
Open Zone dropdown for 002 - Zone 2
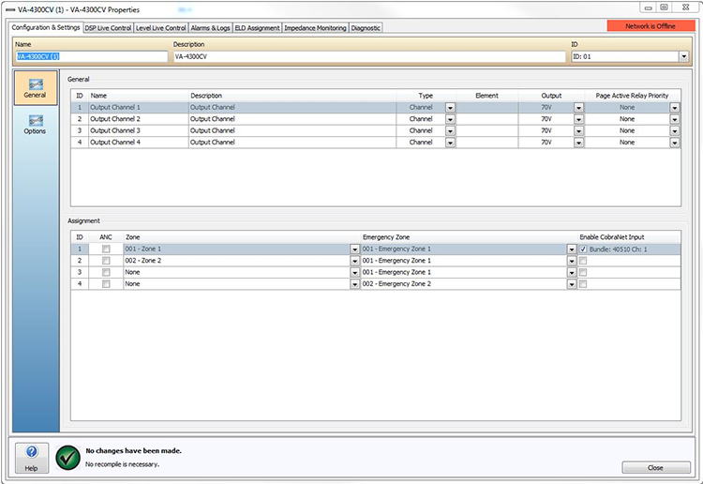tap(354, 261)
